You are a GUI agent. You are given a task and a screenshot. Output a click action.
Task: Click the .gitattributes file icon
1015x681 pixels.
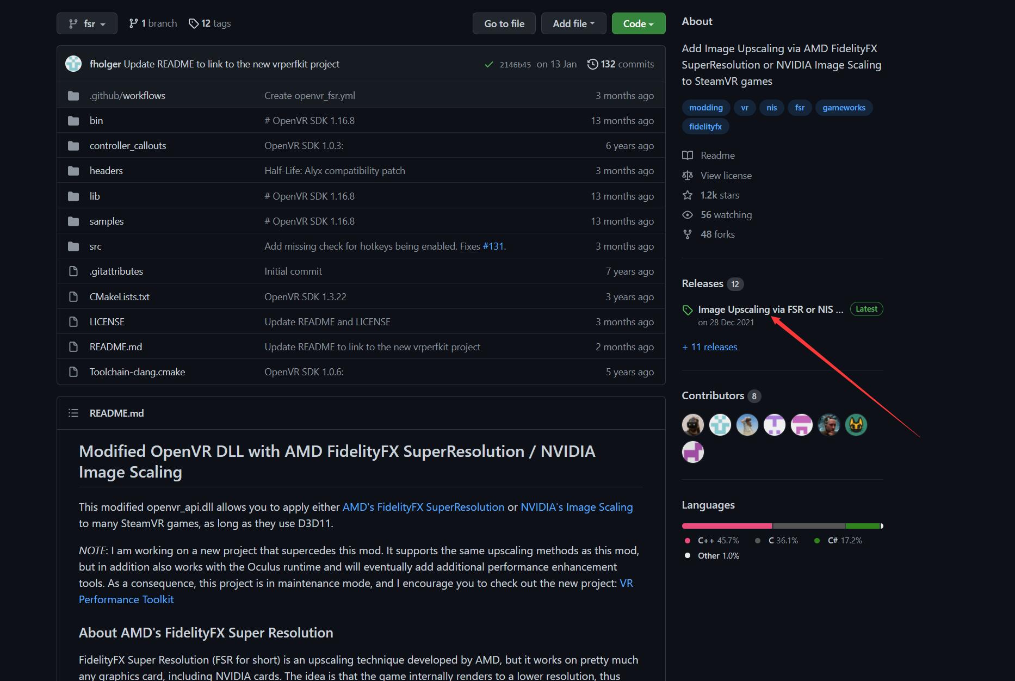pyautogui.click(x=73, y=271)
